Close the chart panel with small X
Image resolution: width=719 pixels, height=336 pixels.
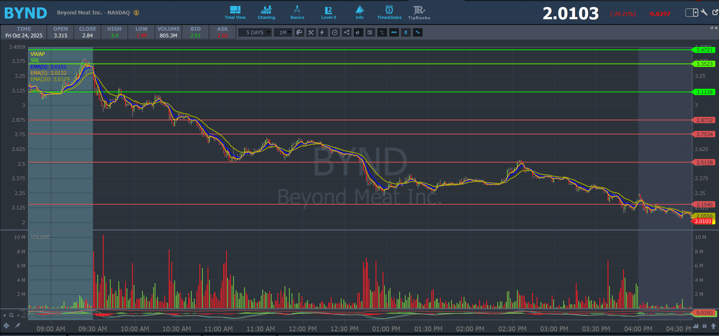[x=716, y=28]
